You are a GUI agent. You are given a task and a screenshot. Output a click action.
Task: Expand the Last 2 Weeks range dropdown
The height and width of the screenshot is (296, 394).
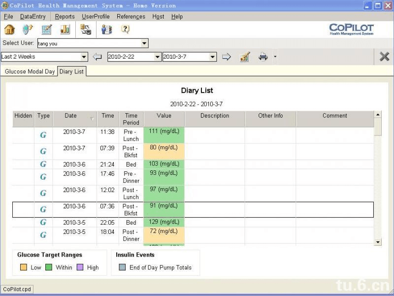click(84, 57)
